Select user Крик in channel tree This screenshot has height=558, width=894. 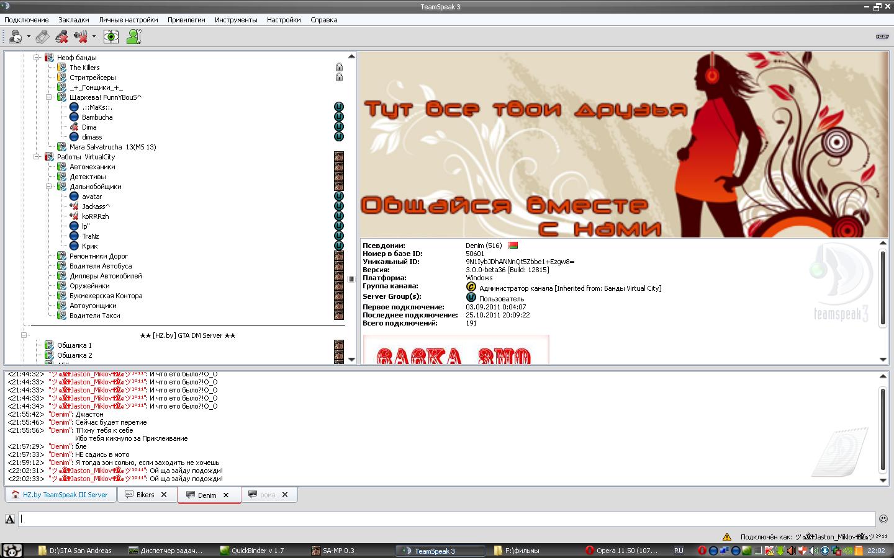click(90, 246)
